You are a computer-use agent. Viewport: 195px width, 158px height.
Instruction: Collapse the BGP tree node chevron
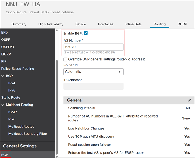click(x=3, y=76)
